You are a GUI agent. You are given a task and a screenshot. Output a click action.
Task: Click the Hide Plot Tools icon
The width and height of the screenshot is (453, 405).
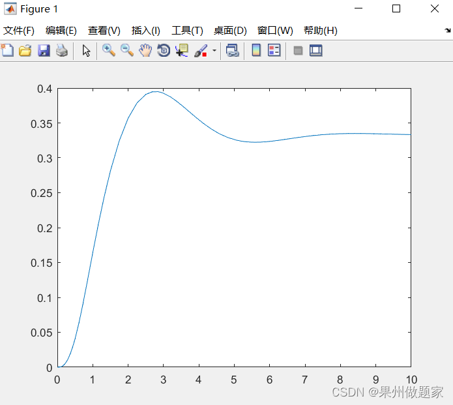pyautogui.click(x=298, y=51)
